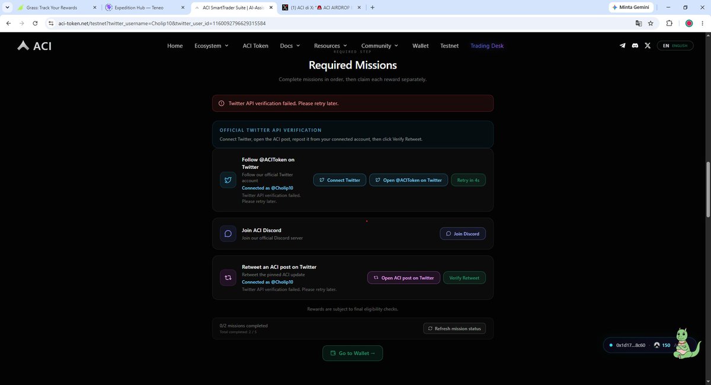711x385 pixels.
Task: Click the site information icon in address bar
Action: point(50,23)
